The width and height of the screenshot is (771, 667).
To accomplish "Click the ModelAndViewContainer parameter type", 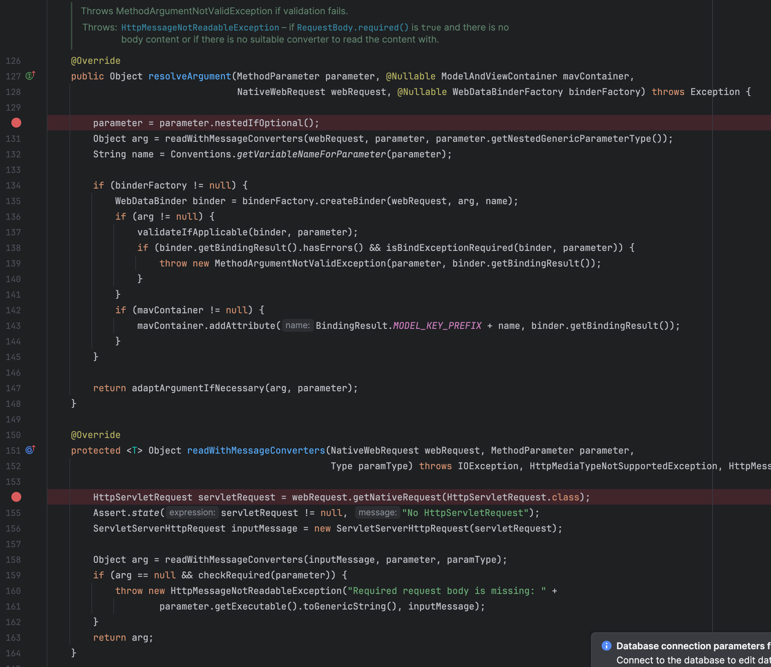I will [x=499, y=76].
